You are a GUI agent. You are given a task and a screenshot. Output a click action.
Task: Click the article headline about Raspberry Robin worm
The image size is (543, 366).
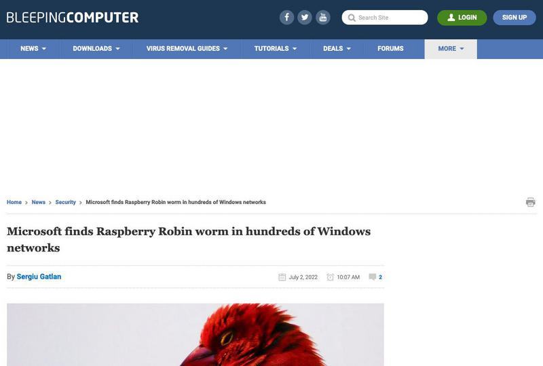189,239
